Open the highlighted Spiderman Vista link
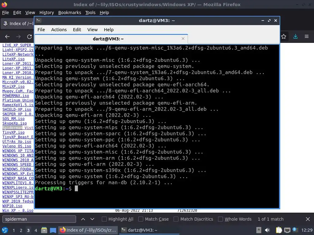Screen dimensions: 314x235 click(x=18, y=128)
